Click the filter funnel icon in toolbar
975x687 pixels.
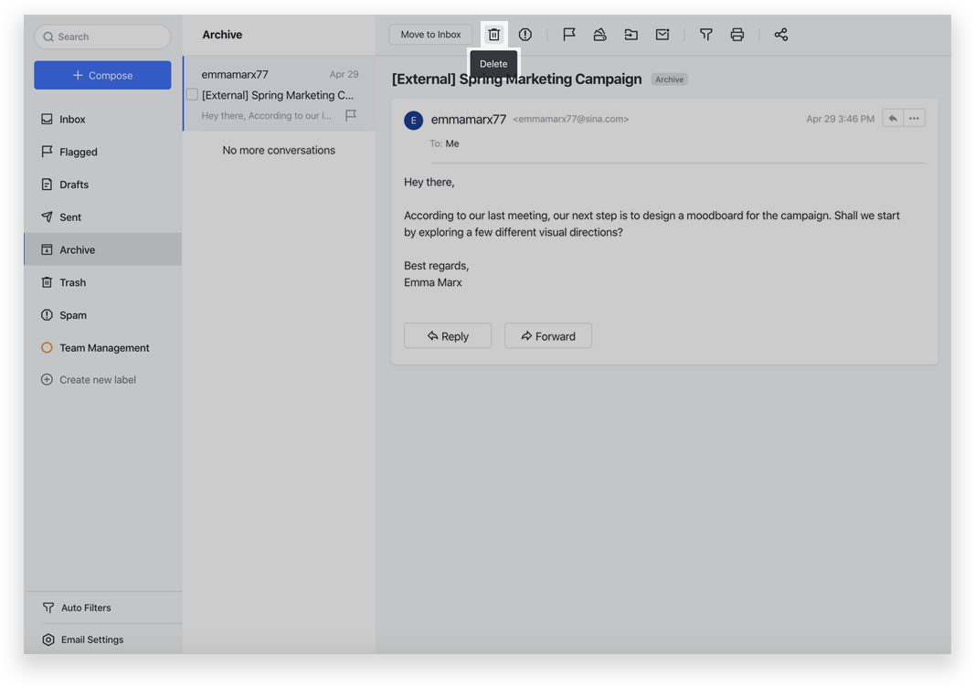click(706, 35)
